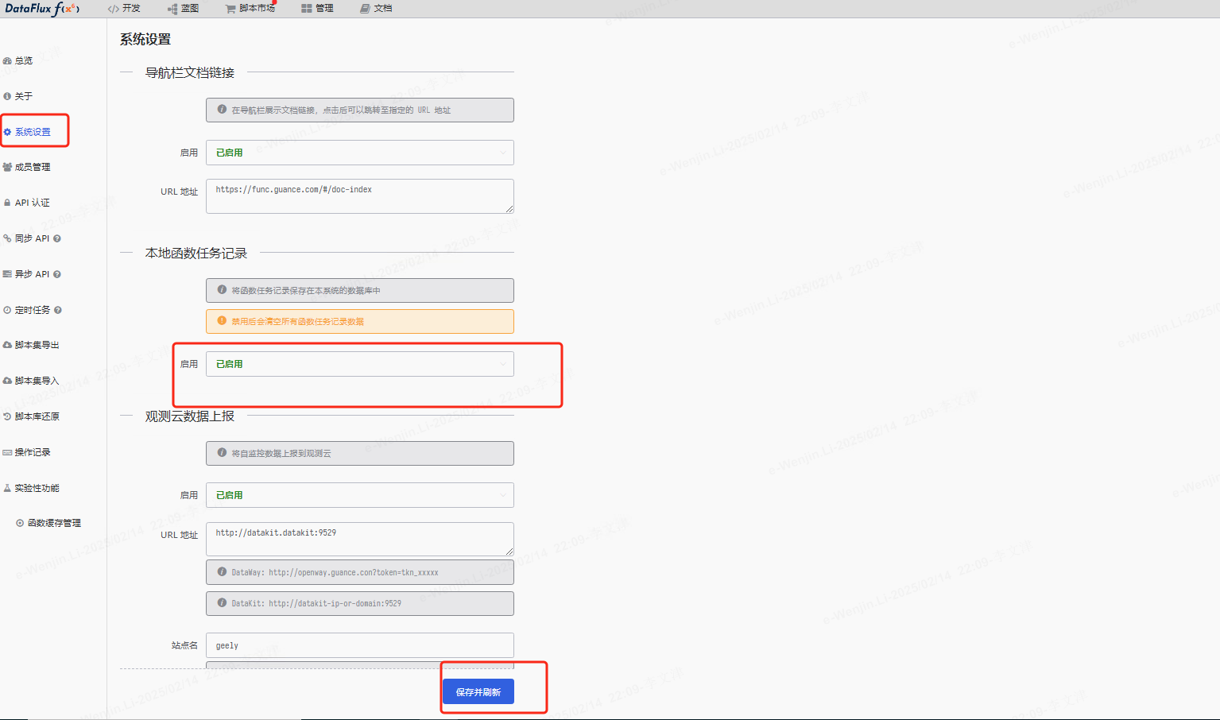Viewport: 1220px width, 720px height.
Task: Click the 管理 grid icon in navbar
Action: (x=306, y=9)
